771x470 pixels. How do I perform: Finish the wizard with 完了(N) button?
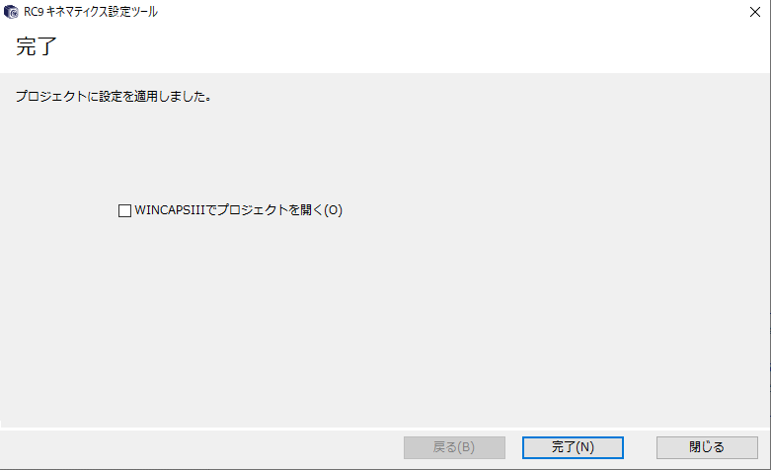tap(573, 447)
